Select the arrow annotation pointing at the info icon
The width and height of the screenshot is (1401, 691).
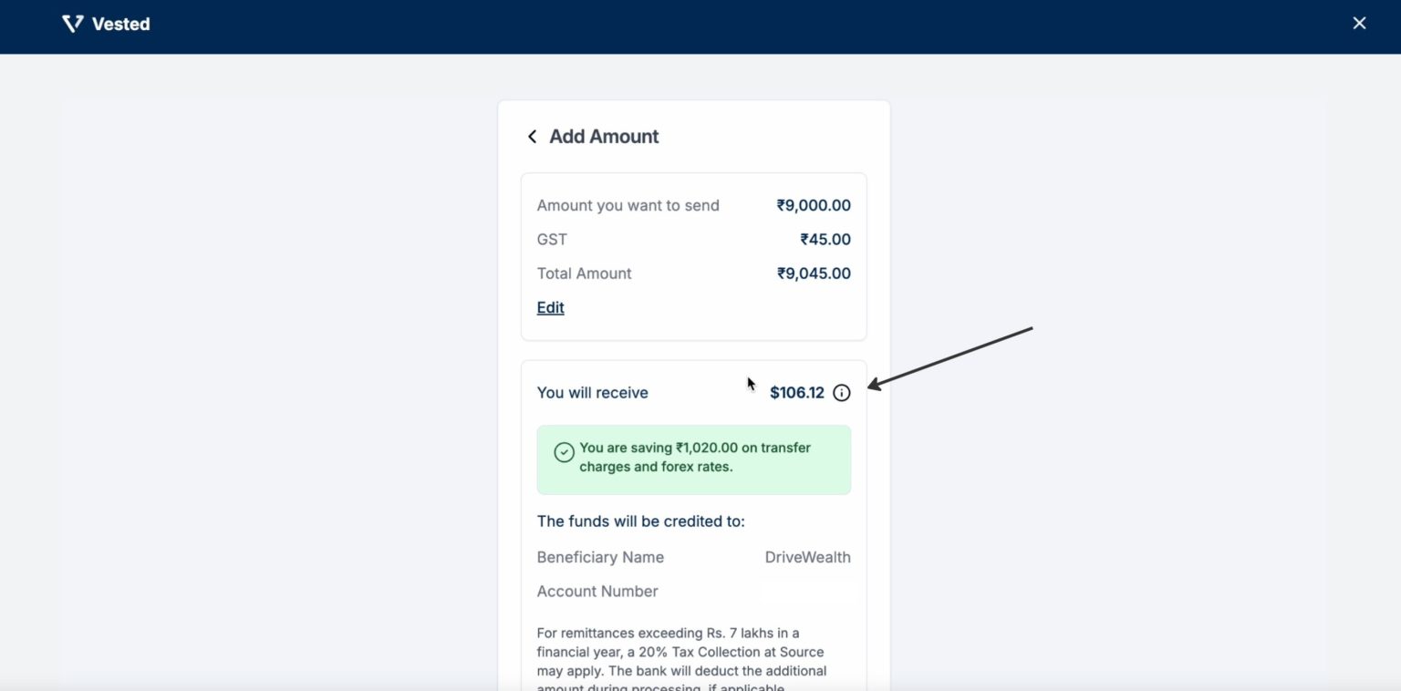point(949,356)
